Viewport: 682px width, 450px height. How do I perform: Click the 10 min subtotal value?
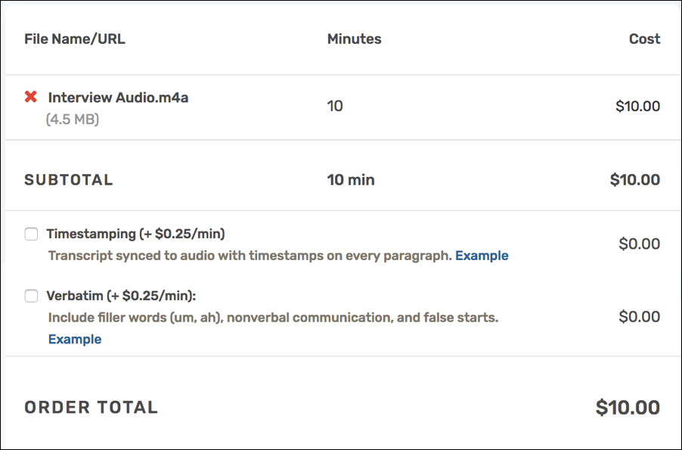point(351,180)
